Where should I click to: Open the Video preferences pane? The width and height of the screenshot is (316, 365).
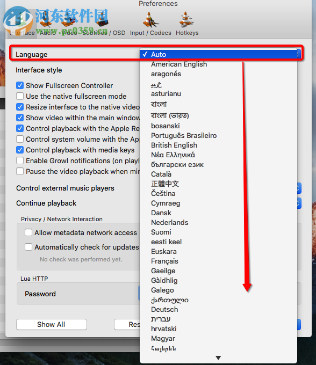(69, 24)
